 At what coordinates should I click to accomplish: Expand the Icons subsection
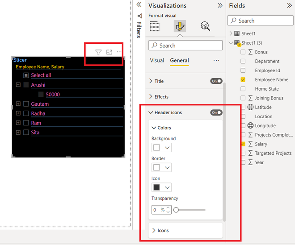(154, 230)
